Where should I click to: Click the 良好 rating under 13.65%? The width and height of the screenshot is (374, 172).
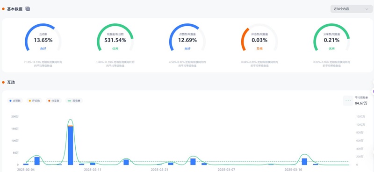pyautogui.click(x=43, y=49)
